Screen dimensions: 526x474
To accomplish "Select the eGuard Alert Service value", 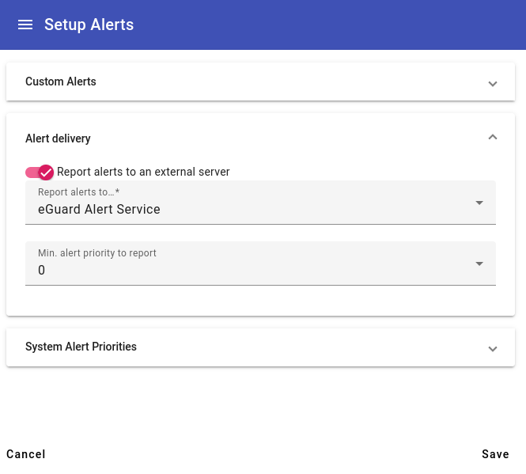I will pyautogui.click(x=99, y=209).
